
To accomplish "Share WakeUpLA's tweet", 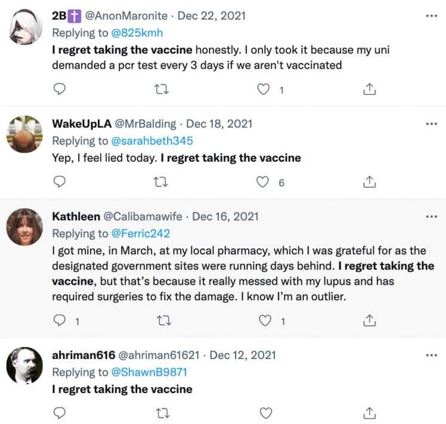I will click(369, 182).
